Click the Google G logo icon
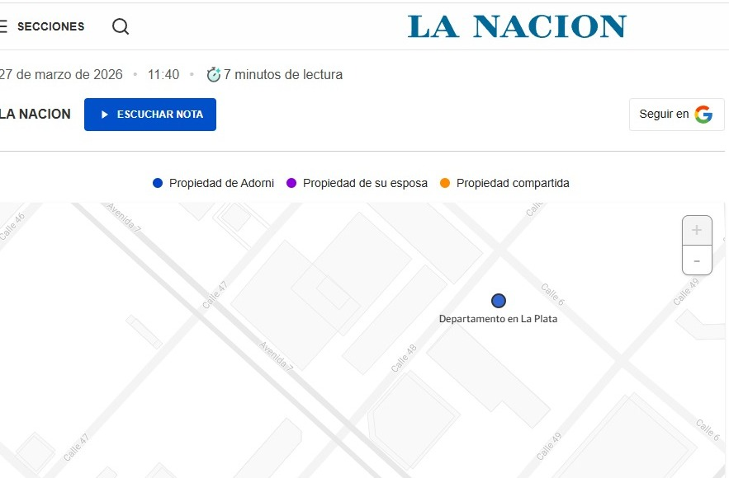 point(703,115)
